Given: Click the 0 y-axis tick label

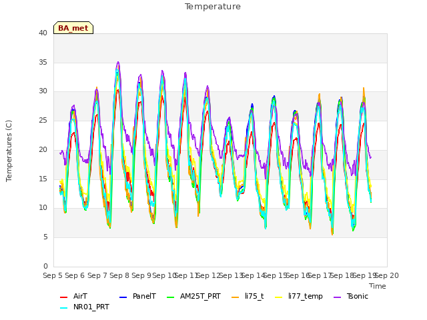Looking at the screenshot, I should coord(45,266).
